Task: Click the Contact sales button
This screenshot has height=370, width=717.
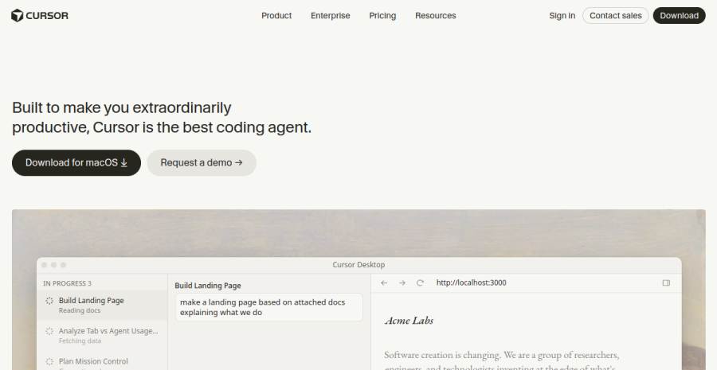Action: [616, 16]
